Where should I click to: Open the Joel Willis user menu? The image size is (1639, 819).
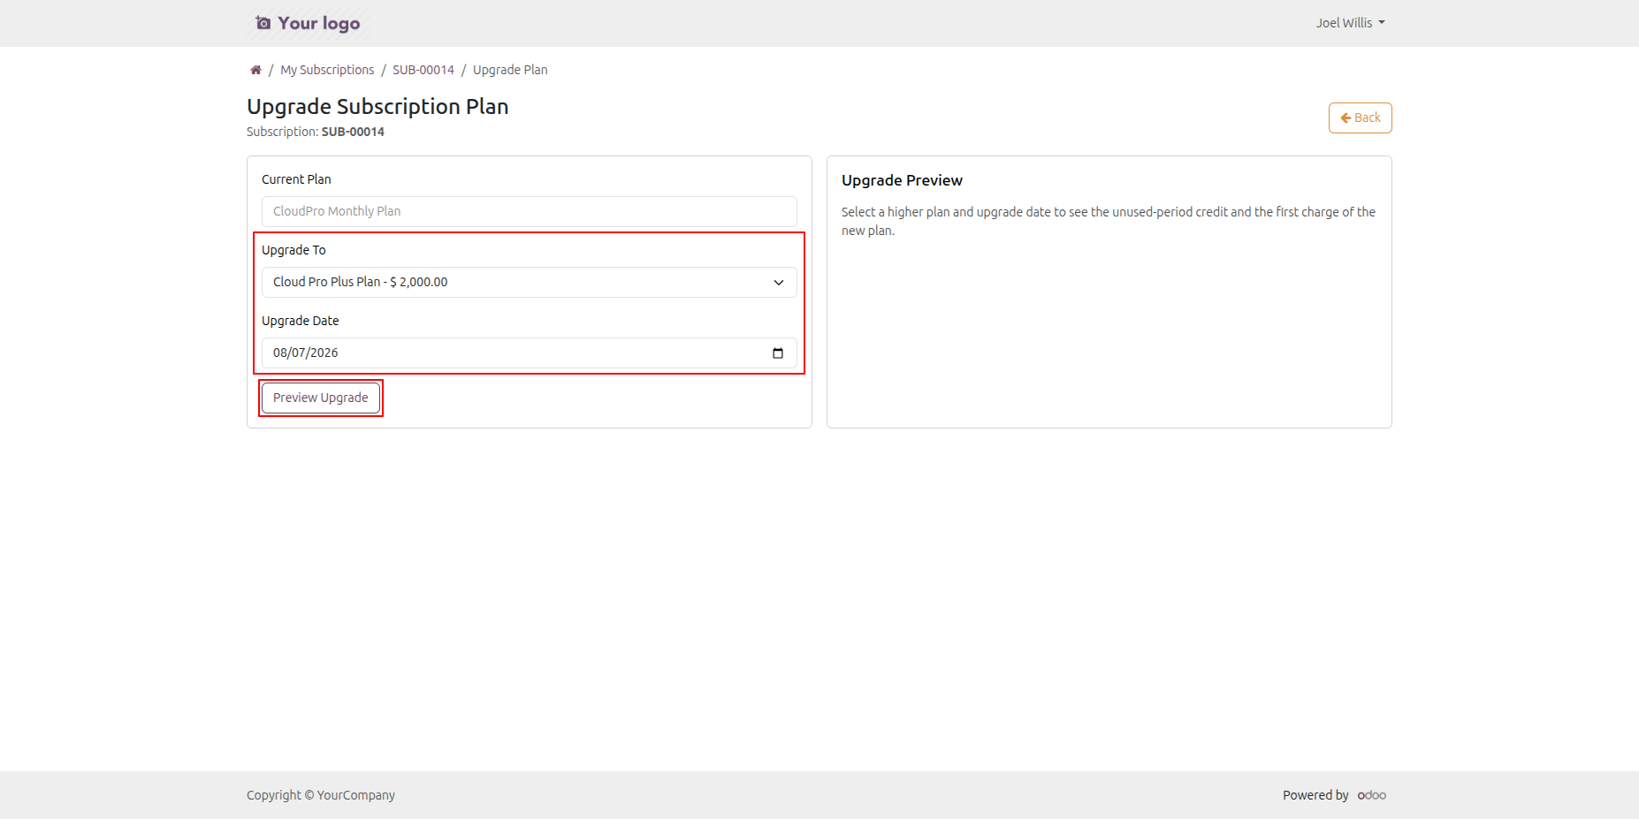click(1350, 23)
